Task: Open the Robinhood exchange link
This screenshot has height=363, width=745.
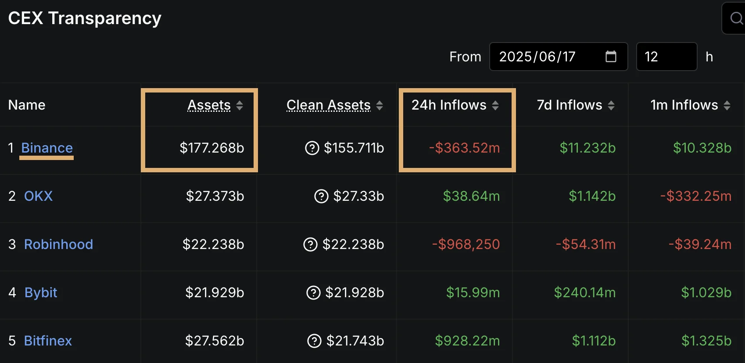Action: 58,244
